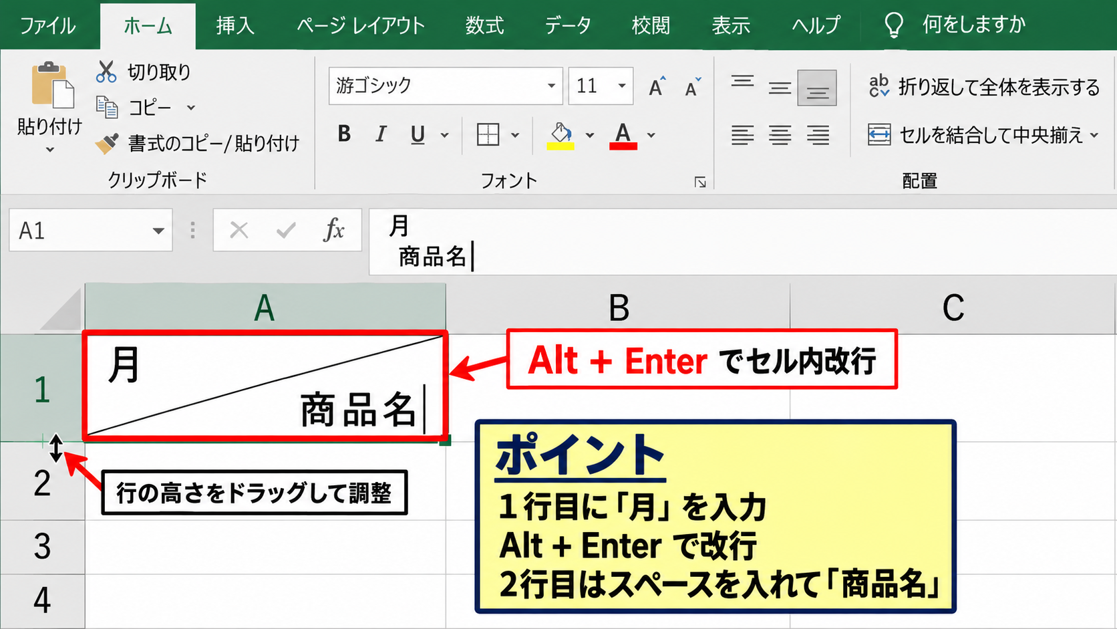Open the Name Box A1 dropdown

(158, 231)
